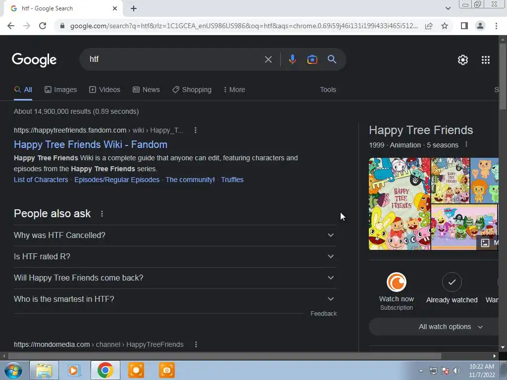507x380 pixels.
Task: Open the large Happy Tree Friends poster image
Action: 400,204
